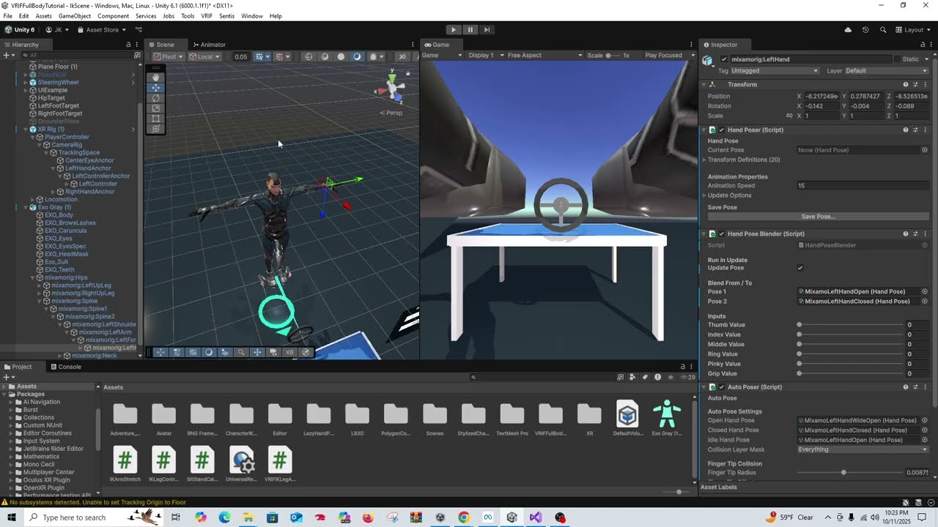The height and width of the screenshot is (527, 938).
Task: Open the Window menu
Action: [251, 16]
